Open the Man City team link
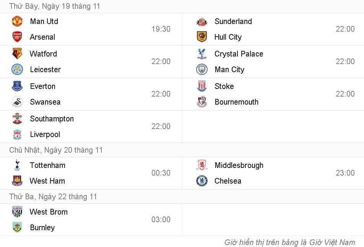The width and height of the screenshot is (364, 247). [x=229, y=69]
